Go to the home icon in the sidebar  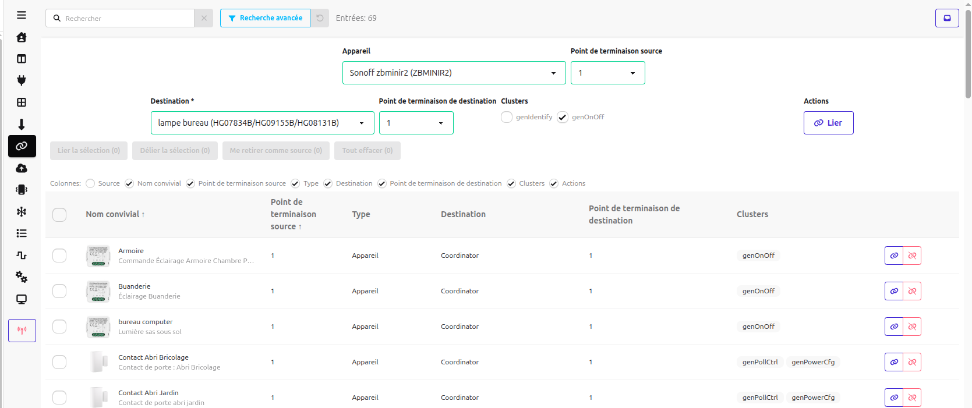(22, 37)
